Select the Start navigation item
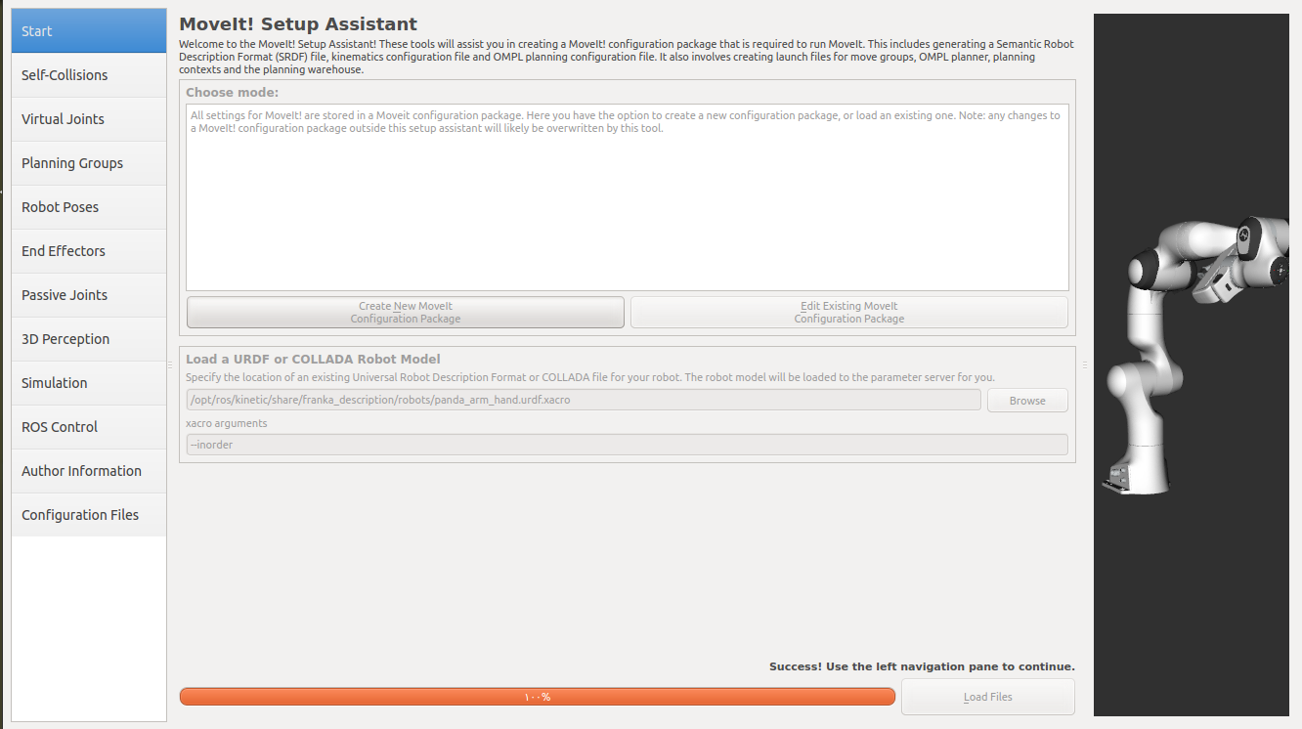1302x729 pixels. 89,31
